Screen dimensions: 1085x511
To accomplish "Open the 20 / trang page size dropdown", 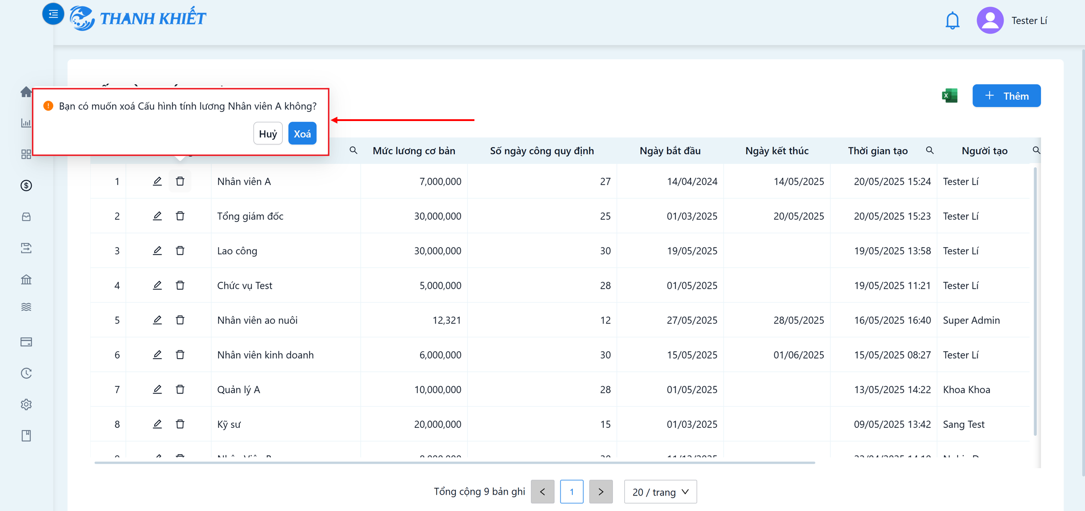I will tap(660, 491).
